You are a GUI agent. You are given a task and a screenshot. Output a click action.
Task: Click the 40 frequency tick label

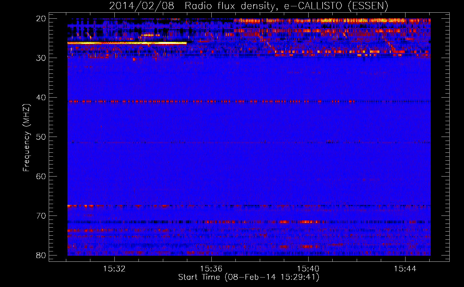(41, 98)
